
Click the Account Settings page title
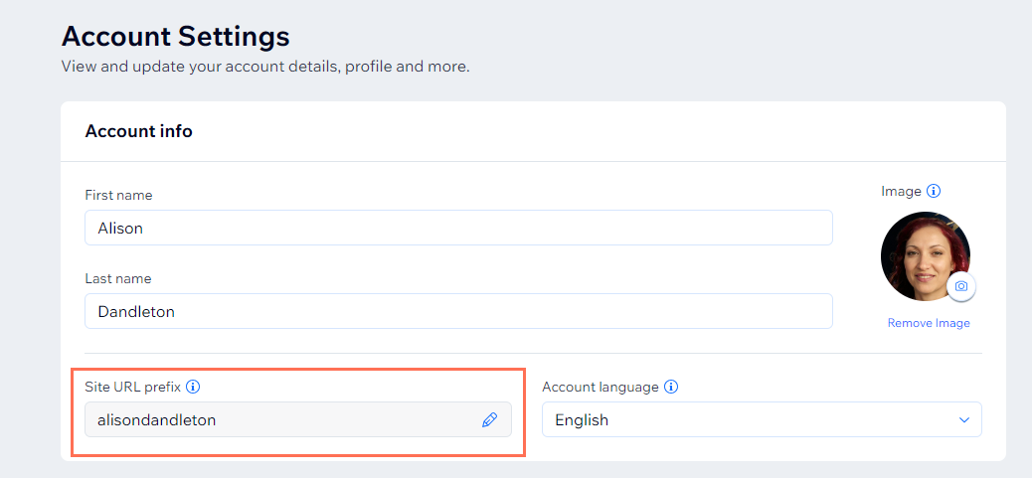(x=176, y=37)
